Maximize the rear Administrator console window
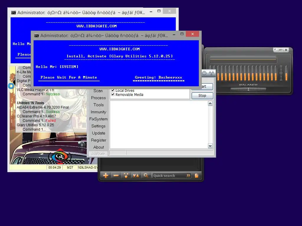 (159, 11)
